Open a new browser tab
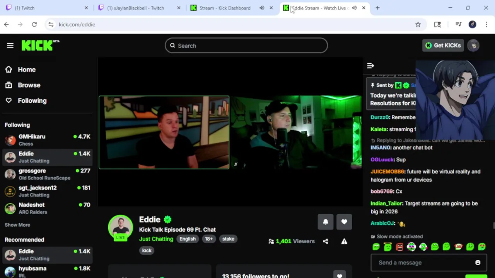The image size is (495, 278). point(378,8)
